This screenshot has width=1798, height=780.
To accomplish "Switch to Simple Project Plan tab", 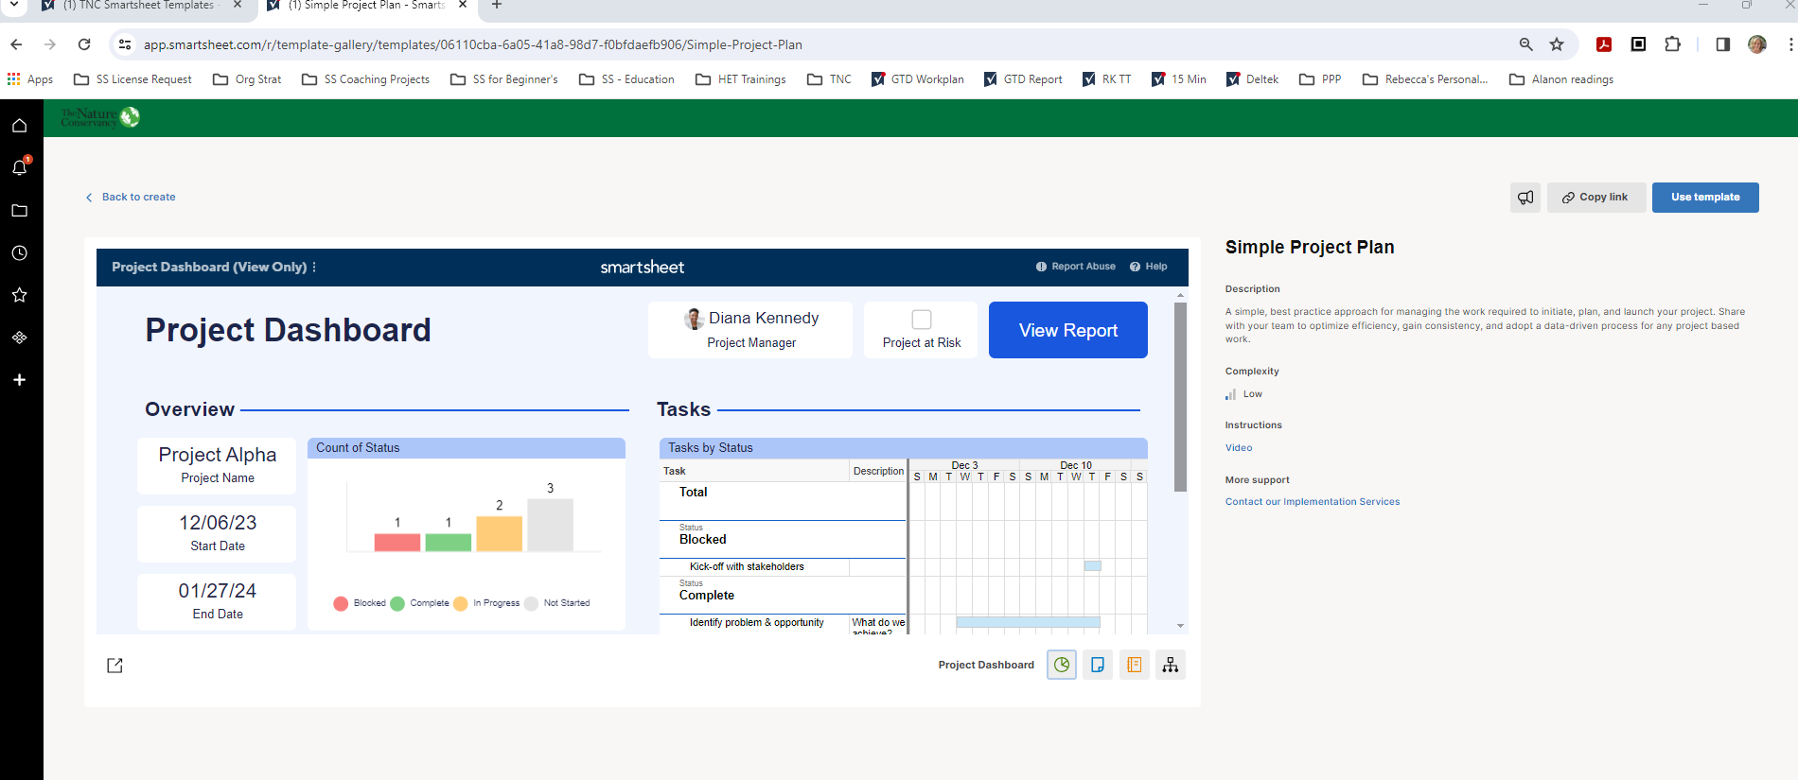I will tap(366, 6).
